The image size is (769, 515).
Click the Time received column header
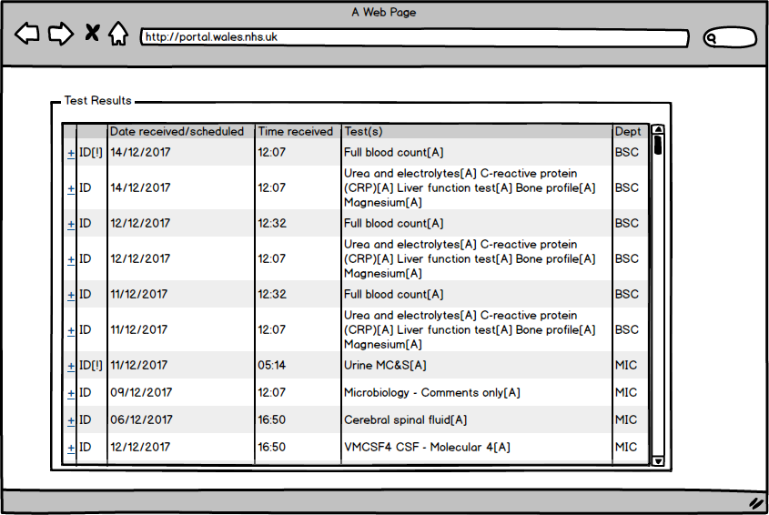(x=296, y=132)
